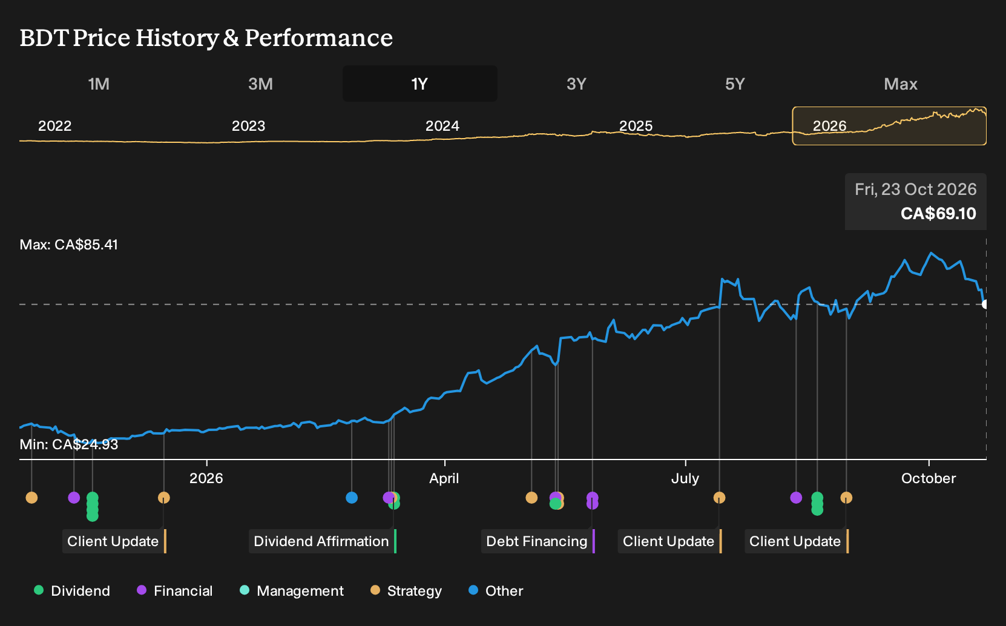Click the orange marker below July

pos(719,498)
